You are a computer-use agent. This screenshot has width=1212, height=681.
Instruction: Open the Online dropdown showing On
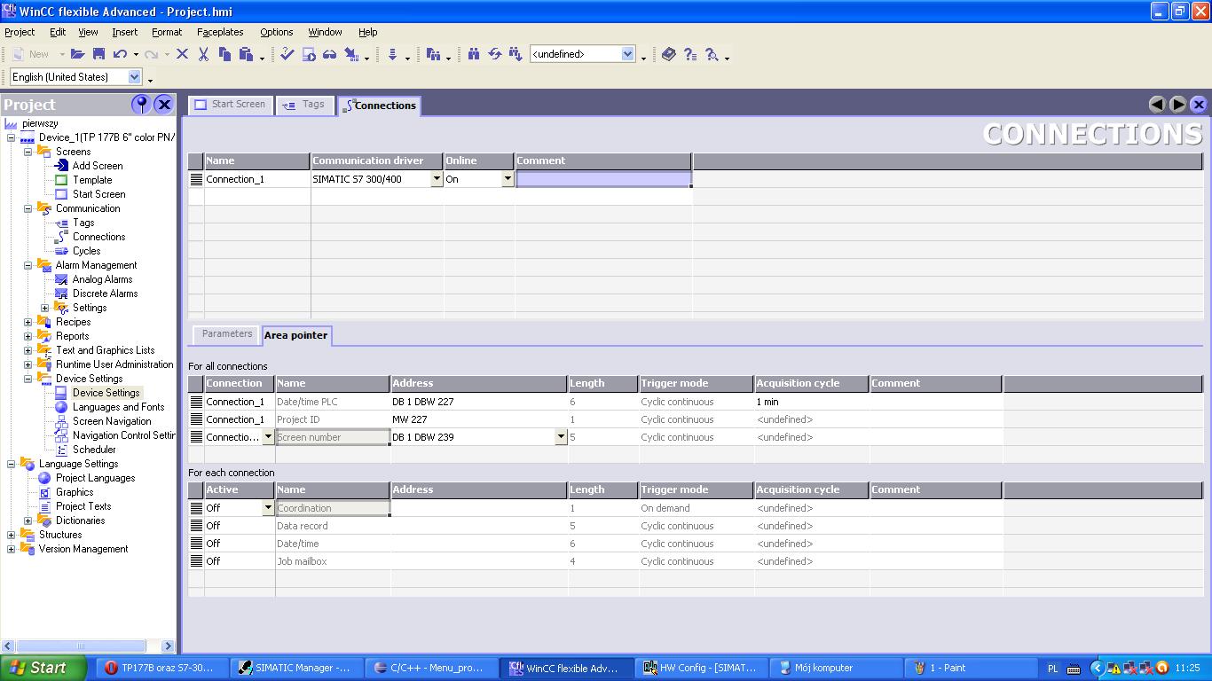coord(508,179)
